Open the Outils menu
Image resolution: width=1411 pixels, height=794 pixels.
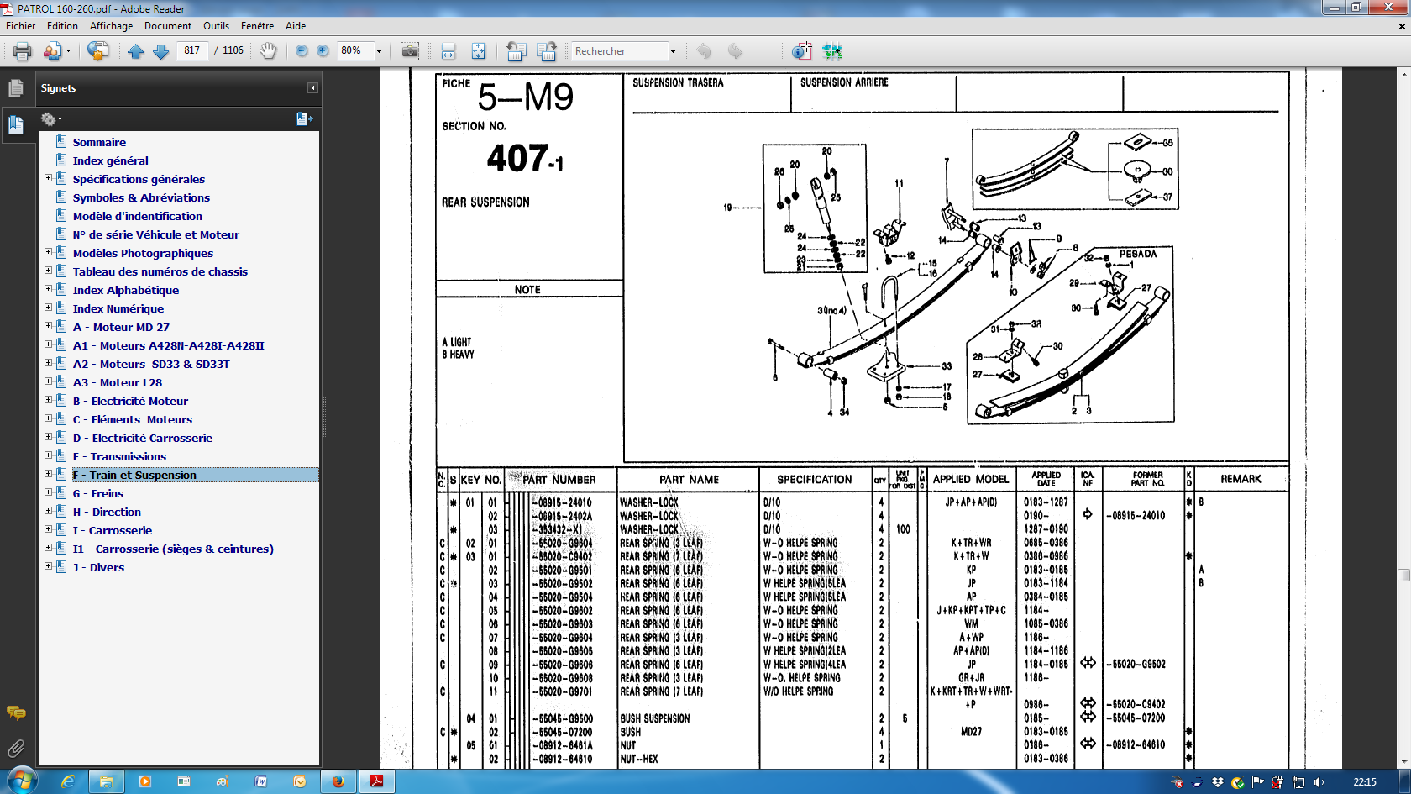coord(216,26)
